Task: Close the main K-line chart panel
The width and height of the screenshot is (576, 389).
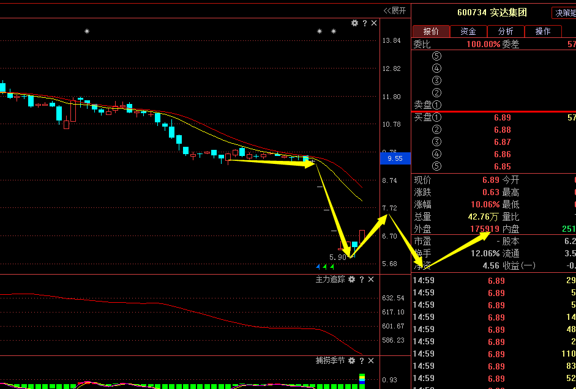Action: [374, 23]
